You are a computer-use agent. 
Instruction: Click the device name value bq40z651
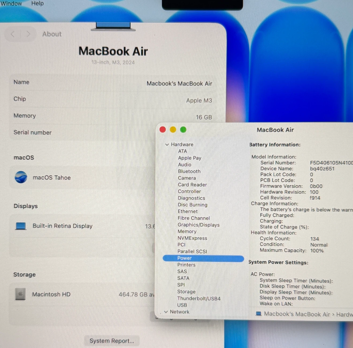(x=322, y=169)
